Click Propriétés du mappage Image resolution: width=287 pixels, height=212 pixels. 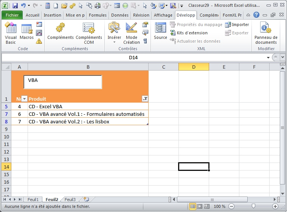pyautogui.click(x=196, y=25)
